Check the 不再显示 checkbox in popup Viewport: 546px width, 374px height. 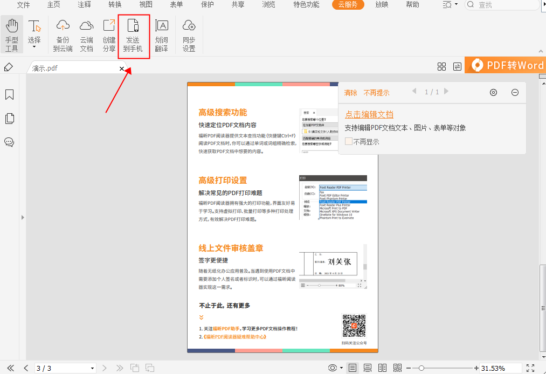pos(348,141)
